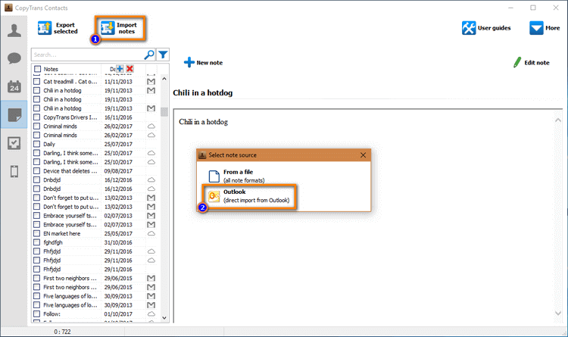Click the note content scroll up arrow

[558, 120]
